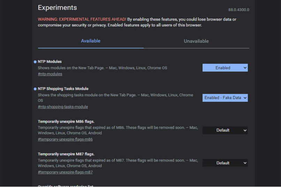This screenshot has height=187, width=281.
Task: Click the blue dot beside NTP Shopping Tasks Module
Action: [35, 89]
